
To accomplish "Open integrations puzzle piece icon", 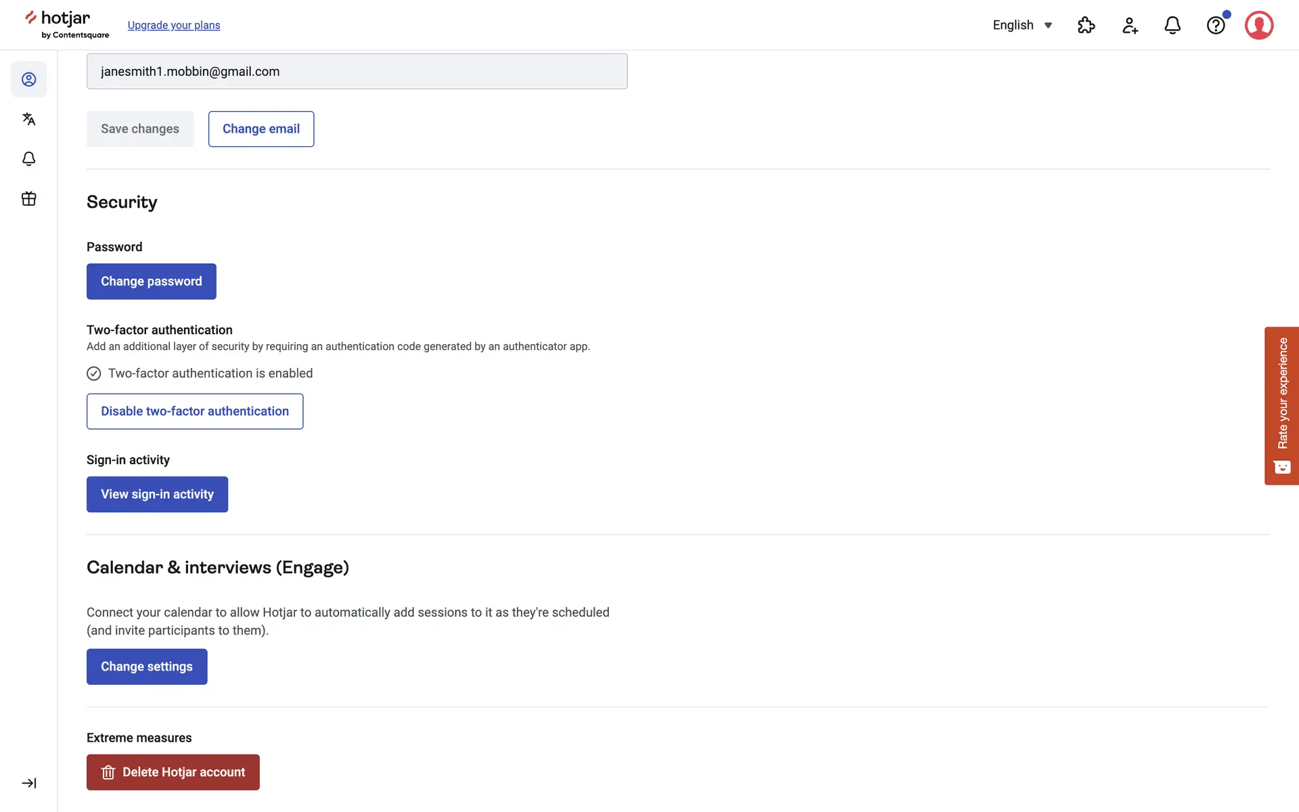I will 1086,25.
